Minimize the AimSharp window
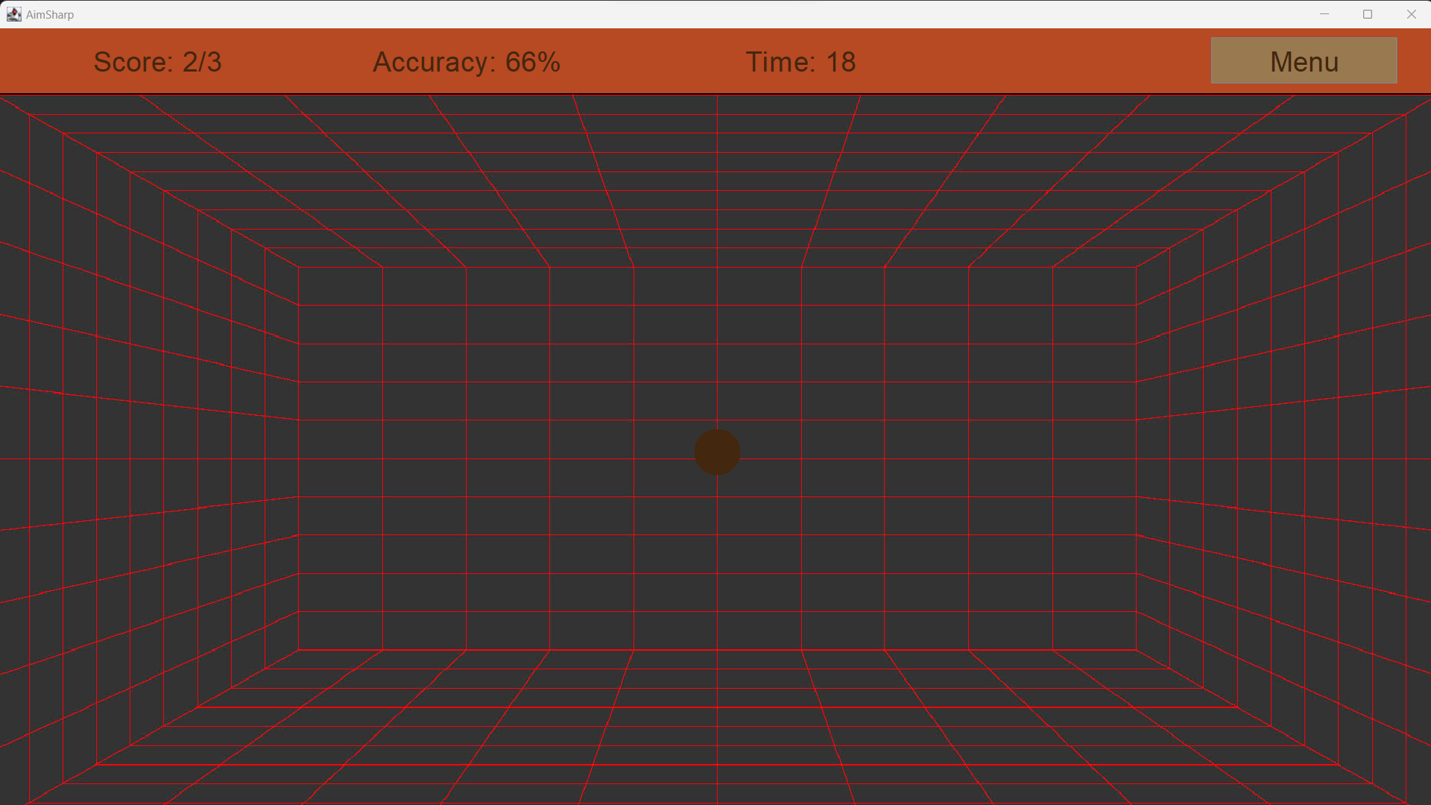Image resolution: width=1431 pixels, height=805 pixels. [1324, 14]
